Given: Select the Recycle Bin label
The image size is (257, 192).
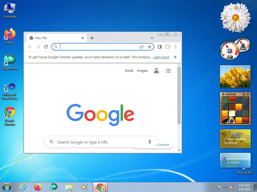Looking at the screenshot, I should [244, 172].
